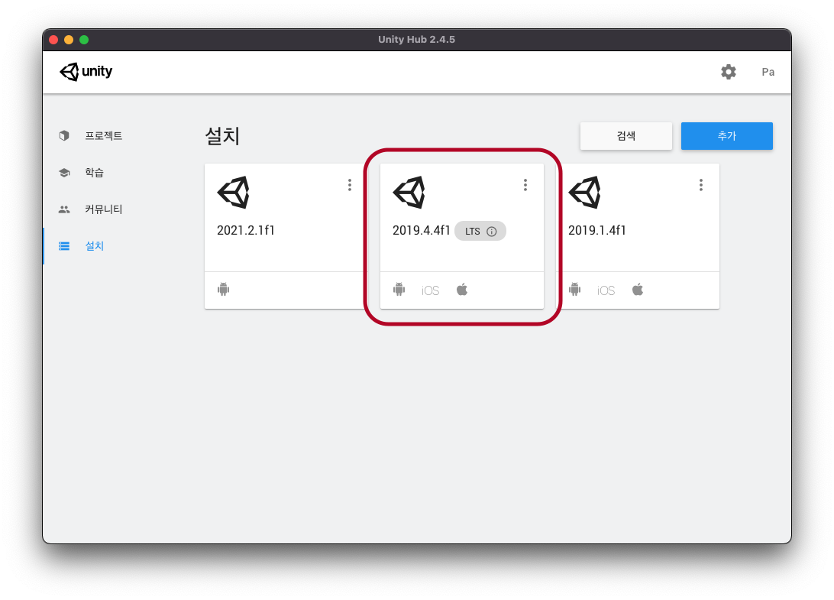This screenshot has width=834, height=600.
Task: Close the Unity Hub window
Action: point(53,40)
